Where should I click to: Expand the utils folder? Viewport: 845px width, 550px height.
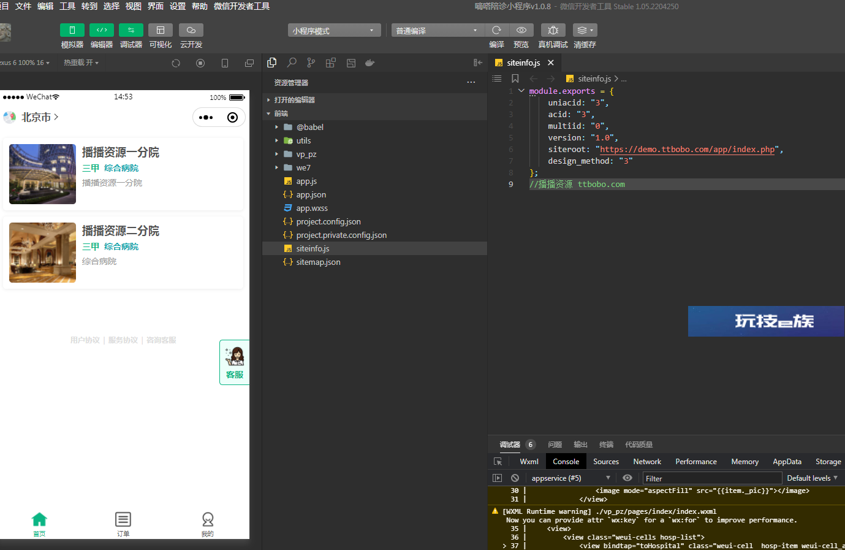(x=374, y=140)
